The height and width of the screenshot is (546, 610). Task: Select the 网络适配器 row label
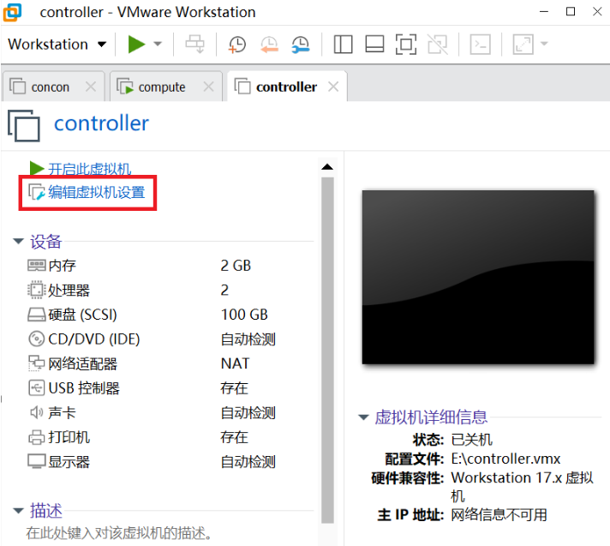tap(82, 364)
